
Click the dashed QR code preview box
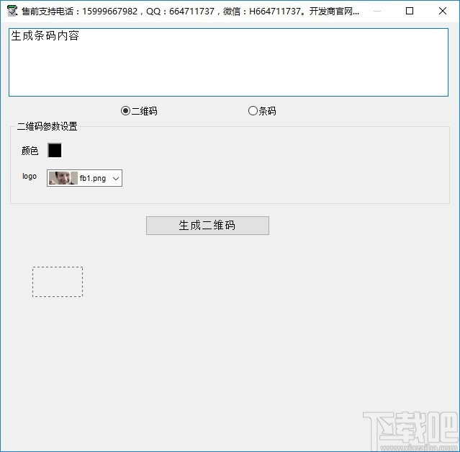tap(58, 282)
